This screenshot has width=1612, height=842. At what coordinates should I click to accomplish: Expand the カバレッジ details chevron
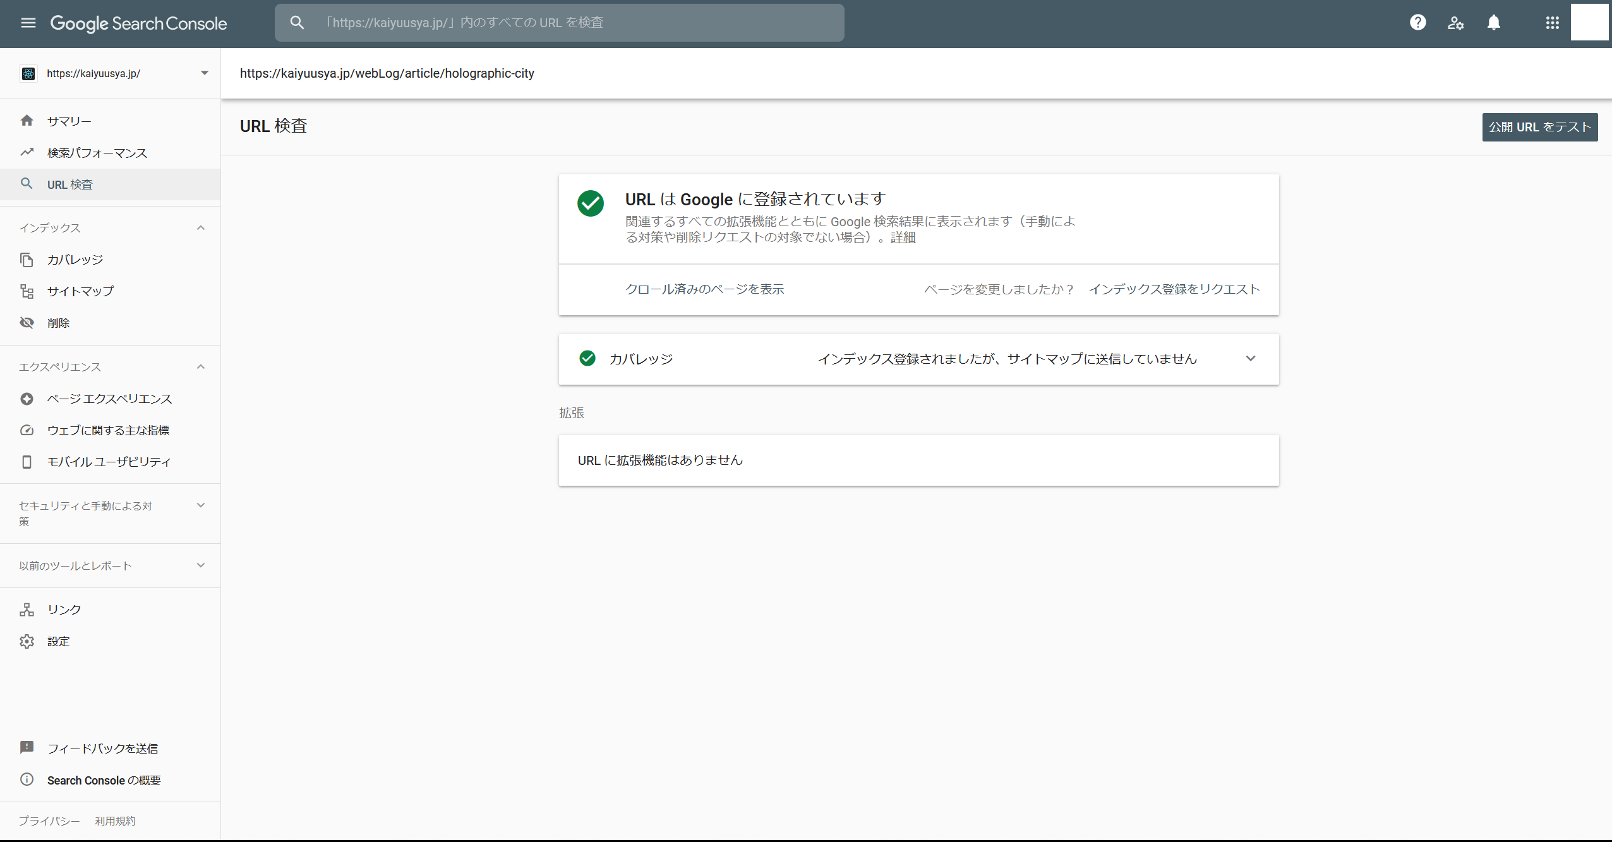point(1251,359)
